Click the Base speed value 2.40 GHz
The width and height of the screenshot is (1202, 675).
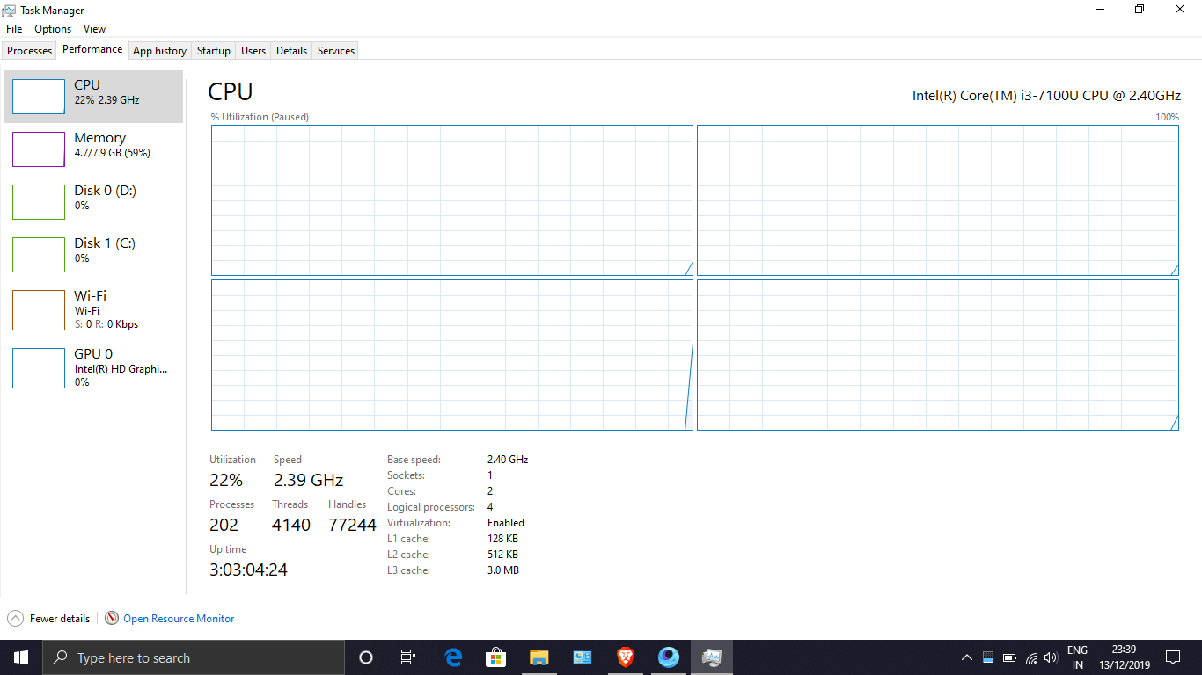[508, 460]
